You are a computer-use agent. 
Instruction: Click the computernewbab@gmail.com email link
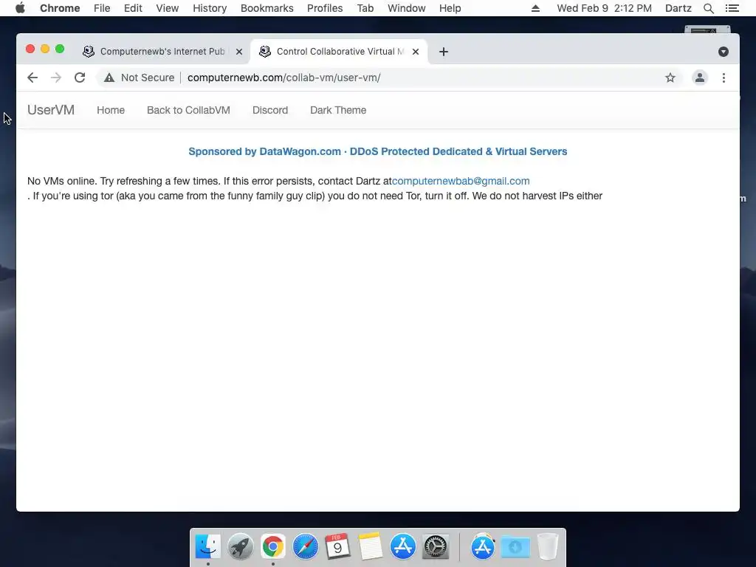coord(461,181)
